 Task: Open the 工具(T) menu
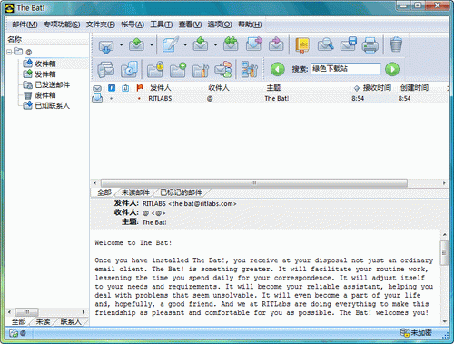click(162, 25)
